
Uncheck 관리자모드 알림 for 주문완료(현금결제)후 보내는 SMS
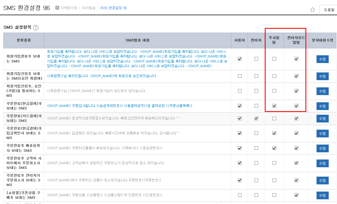(x=296, y=106)
